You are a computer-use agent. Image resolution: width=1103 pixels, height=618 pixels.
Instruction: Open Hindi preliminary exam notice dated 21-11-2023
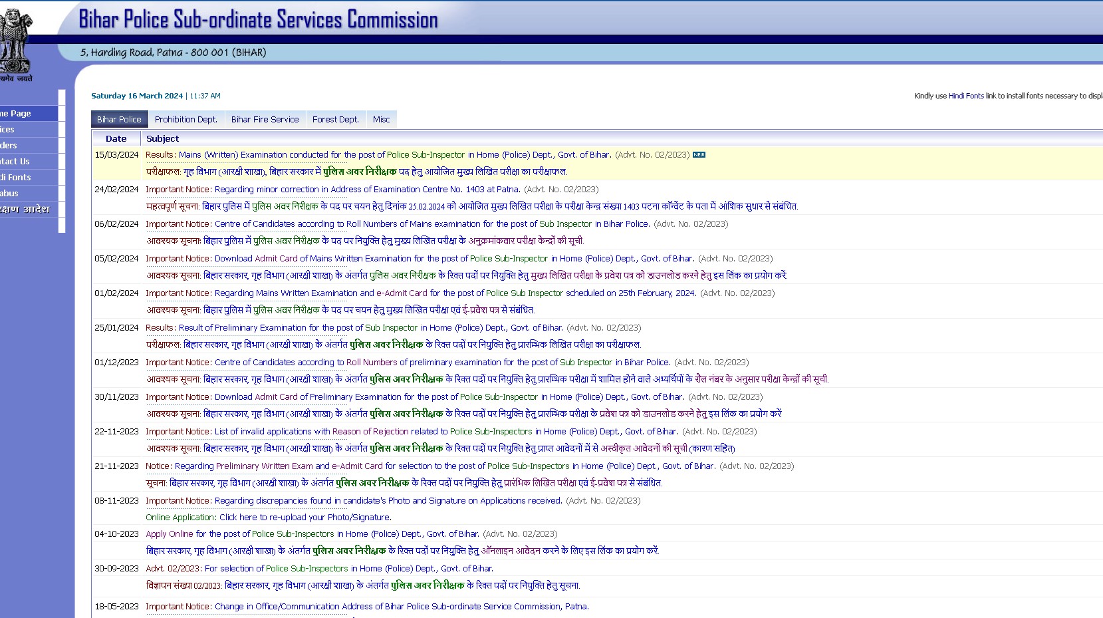tap(404, 483)
